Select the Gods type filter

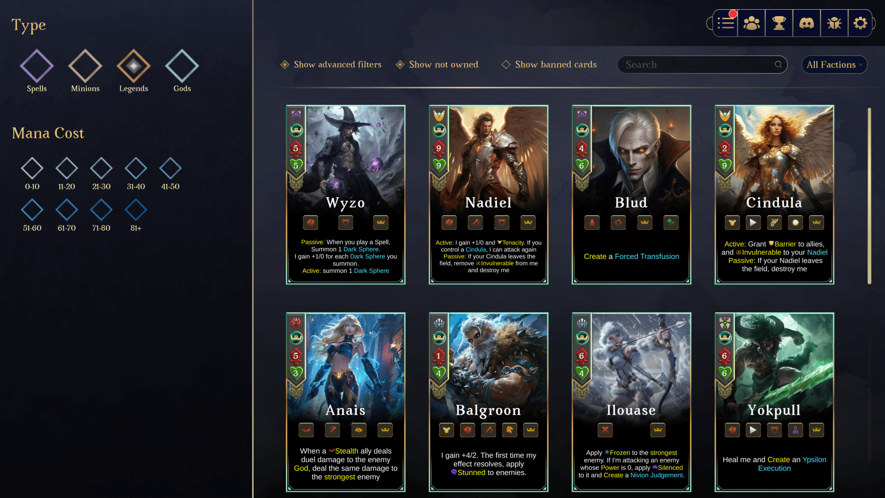pyautogui.click(x=182, y=71)
